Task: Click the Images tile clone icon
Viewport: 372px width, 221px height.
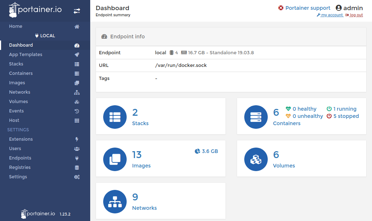Action: (x=115, y=159)
